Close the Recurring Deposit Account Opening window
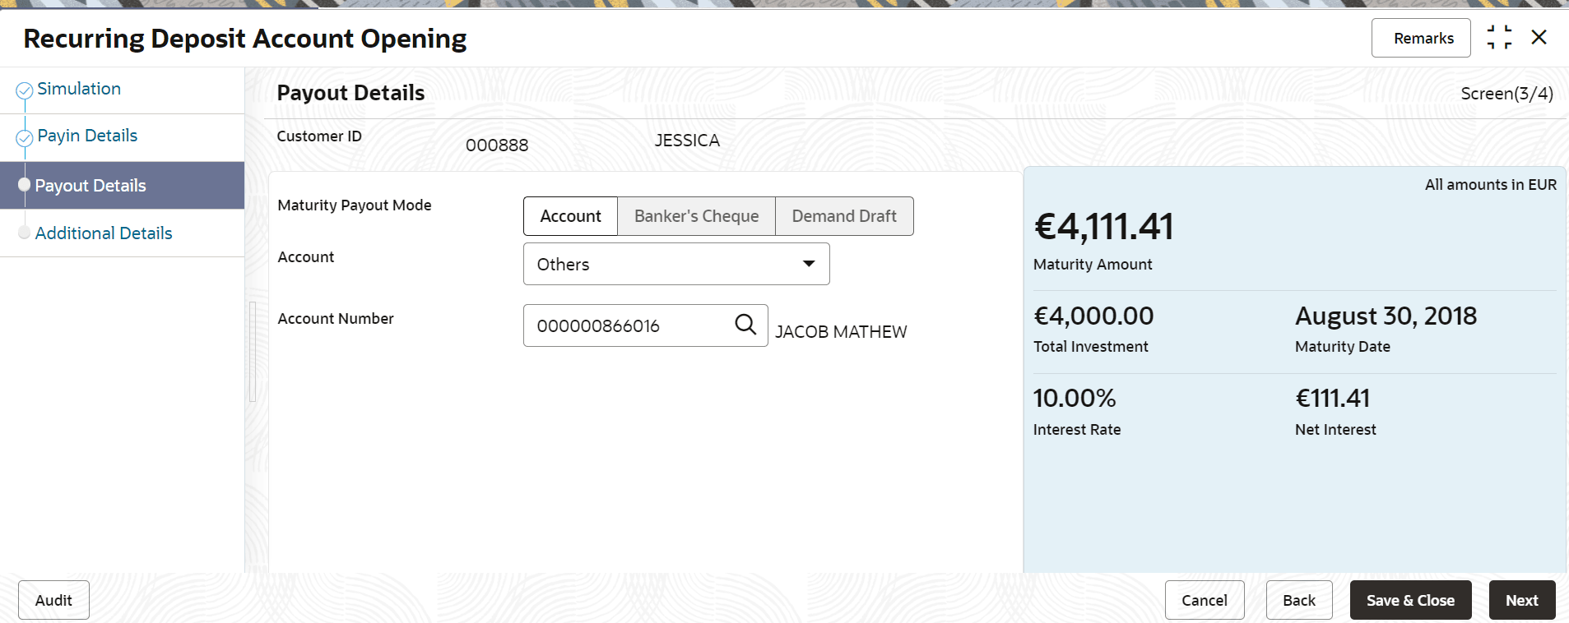This screenshot has height=623, width=1569. (1539, 38)
